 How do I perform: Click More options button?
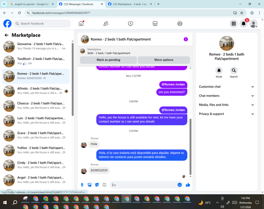click(x=164, y=60)
